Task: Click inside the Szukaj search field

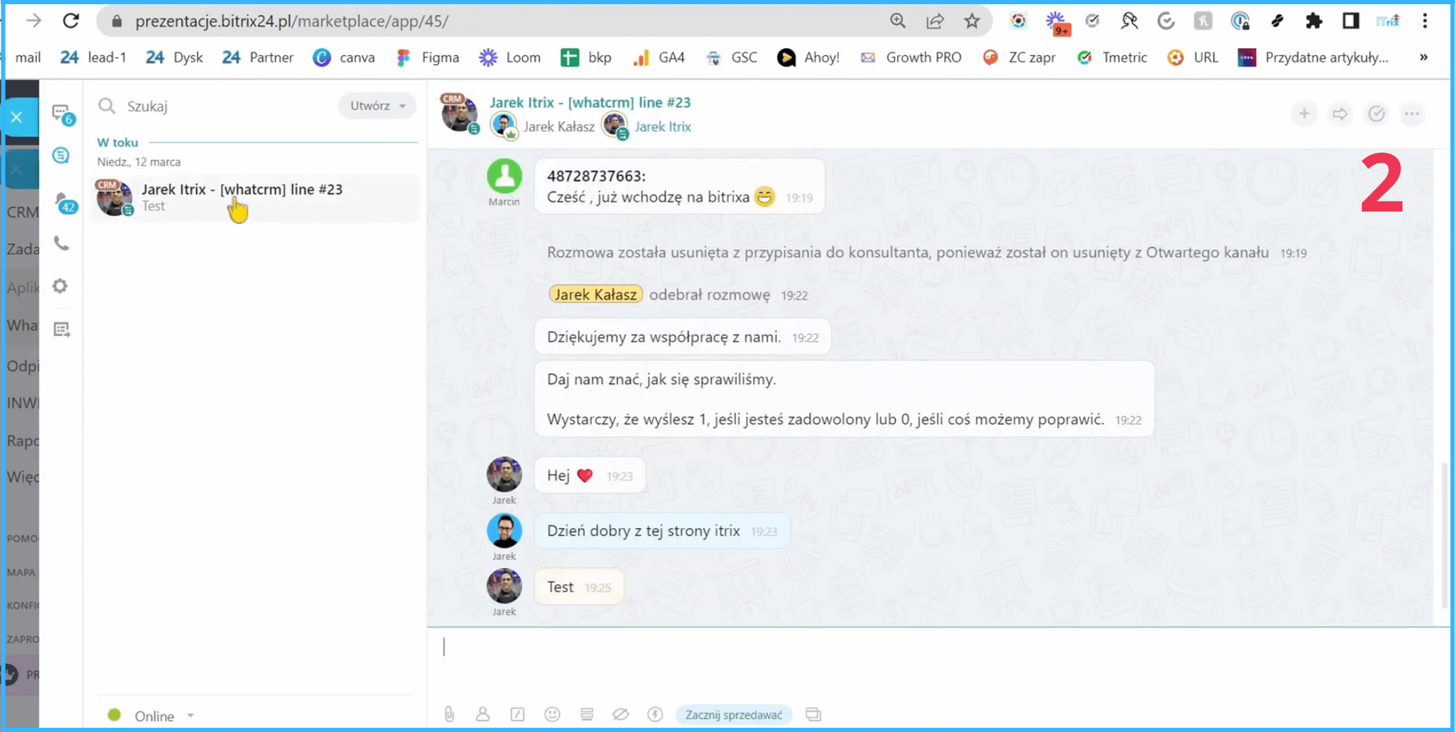Action: 185,106
